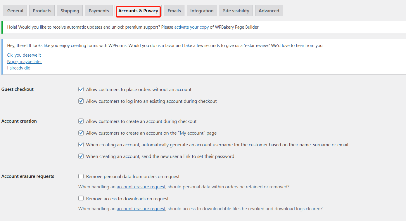Open the Payments settings tab
The height and width of the screenshot is (221, 406).
pos(99,10)
